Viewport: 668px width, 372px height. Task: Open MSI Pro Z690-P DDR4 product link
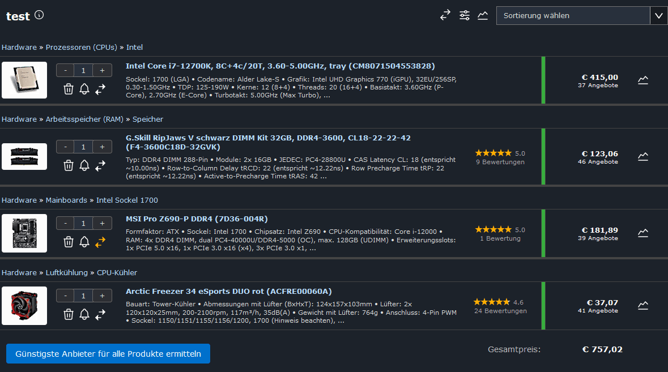(197, 219)
